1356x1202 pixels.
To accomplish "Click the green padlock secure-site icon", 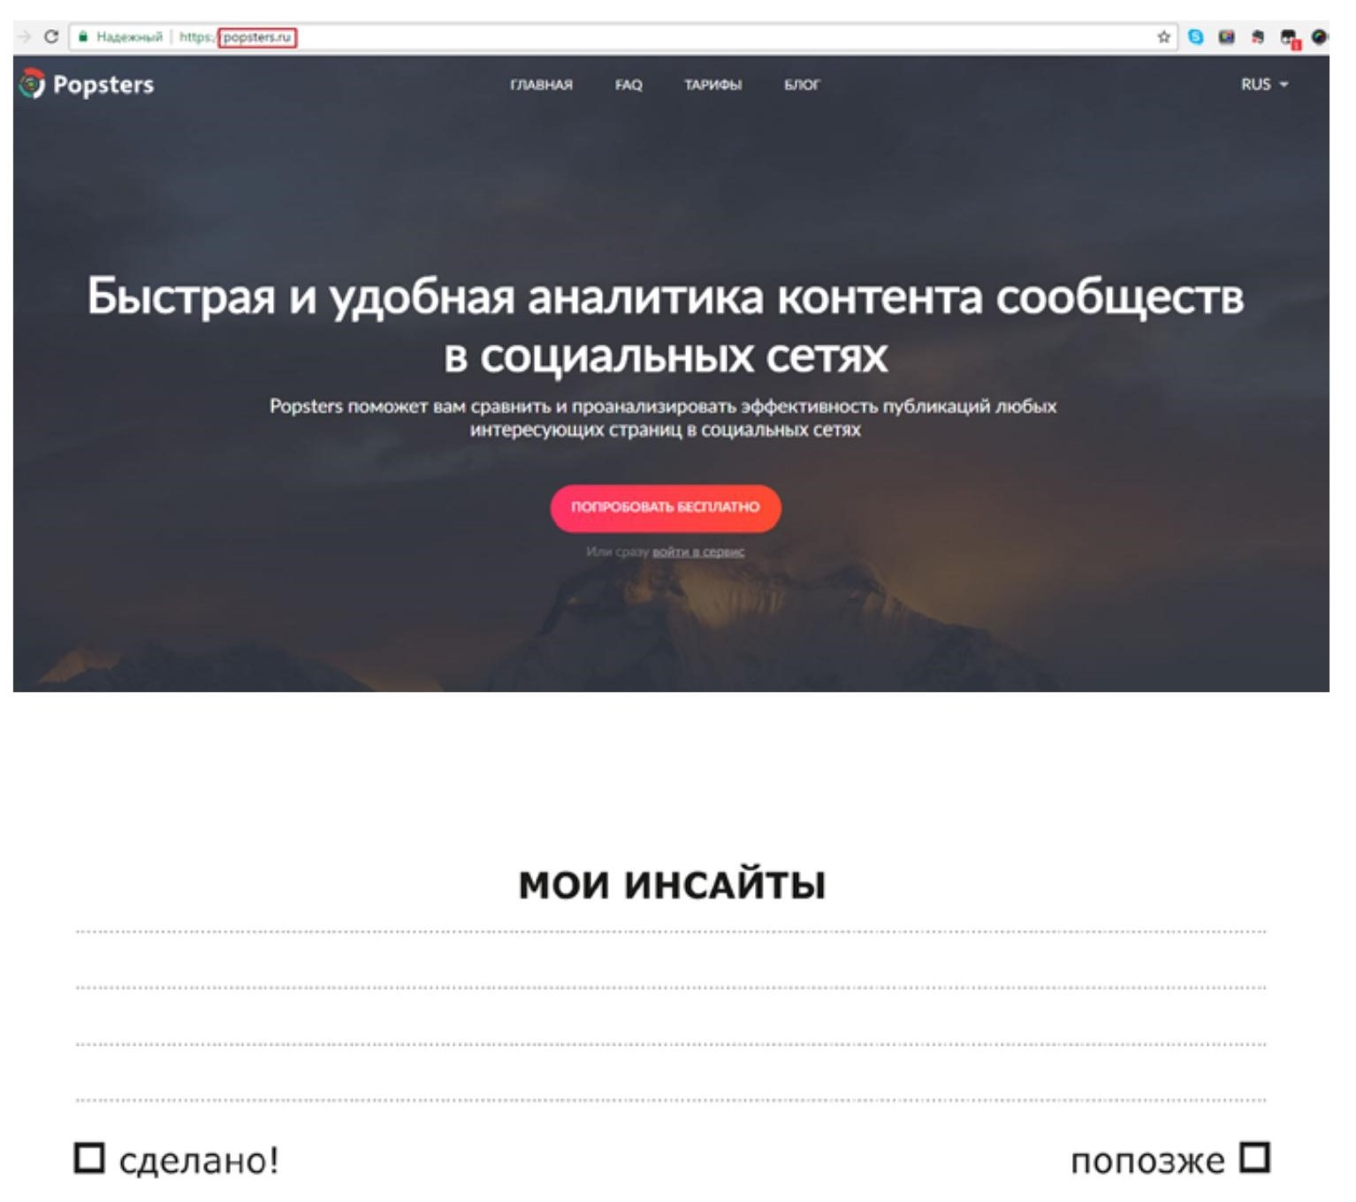I will coord(83,36).
